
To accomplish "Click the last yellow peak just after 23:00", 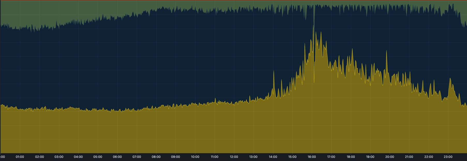I will (x=450, y=78).
